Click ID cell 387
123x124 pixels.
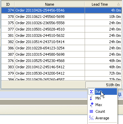click(8, 54)
